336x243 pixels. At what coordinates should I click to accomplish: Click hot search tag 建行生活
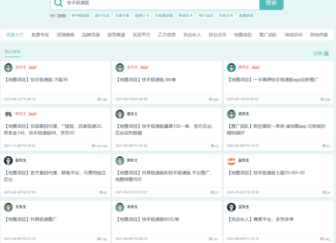click(x=102, y=16)
